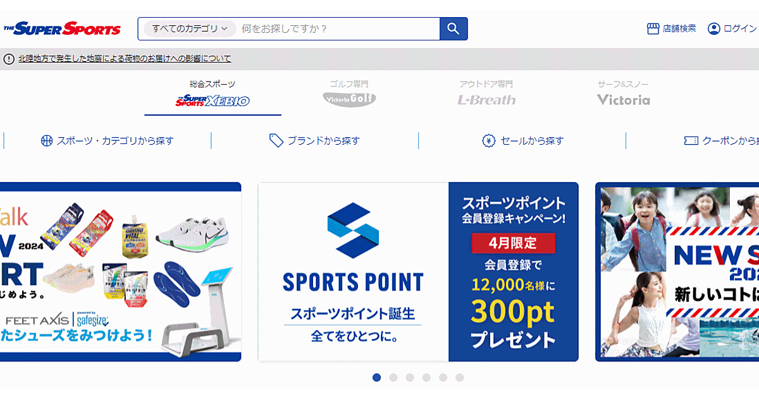Click the login user icon

pyautogui.click(x=714, y=28)
